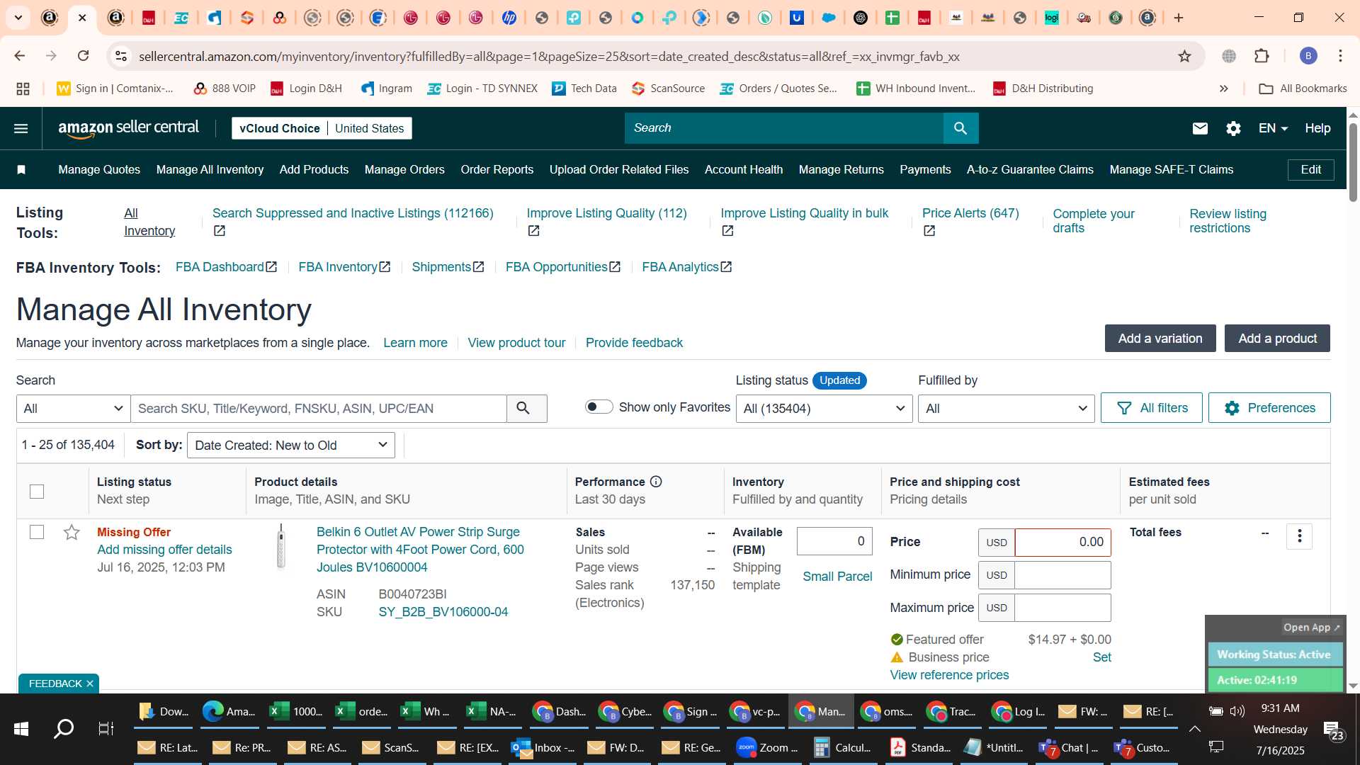Viewport: 1360px width, 765px height.
Task: Click the Edit favorites bar button
Action: point(1310,170)
